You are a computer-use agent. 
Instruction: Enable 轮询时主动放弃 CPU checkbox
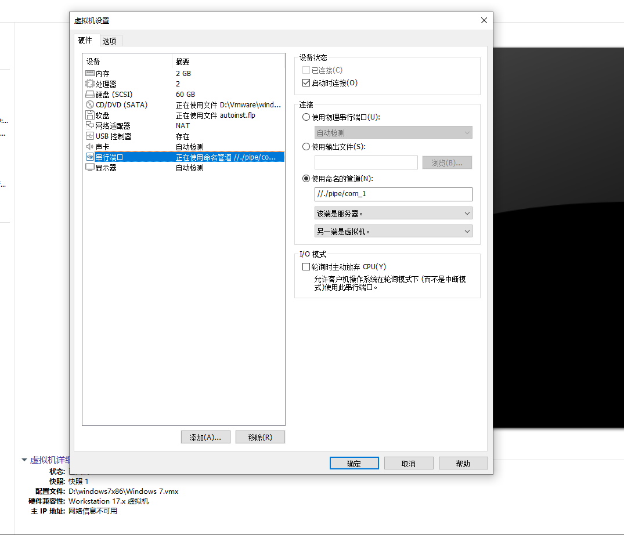click(306, 267)
